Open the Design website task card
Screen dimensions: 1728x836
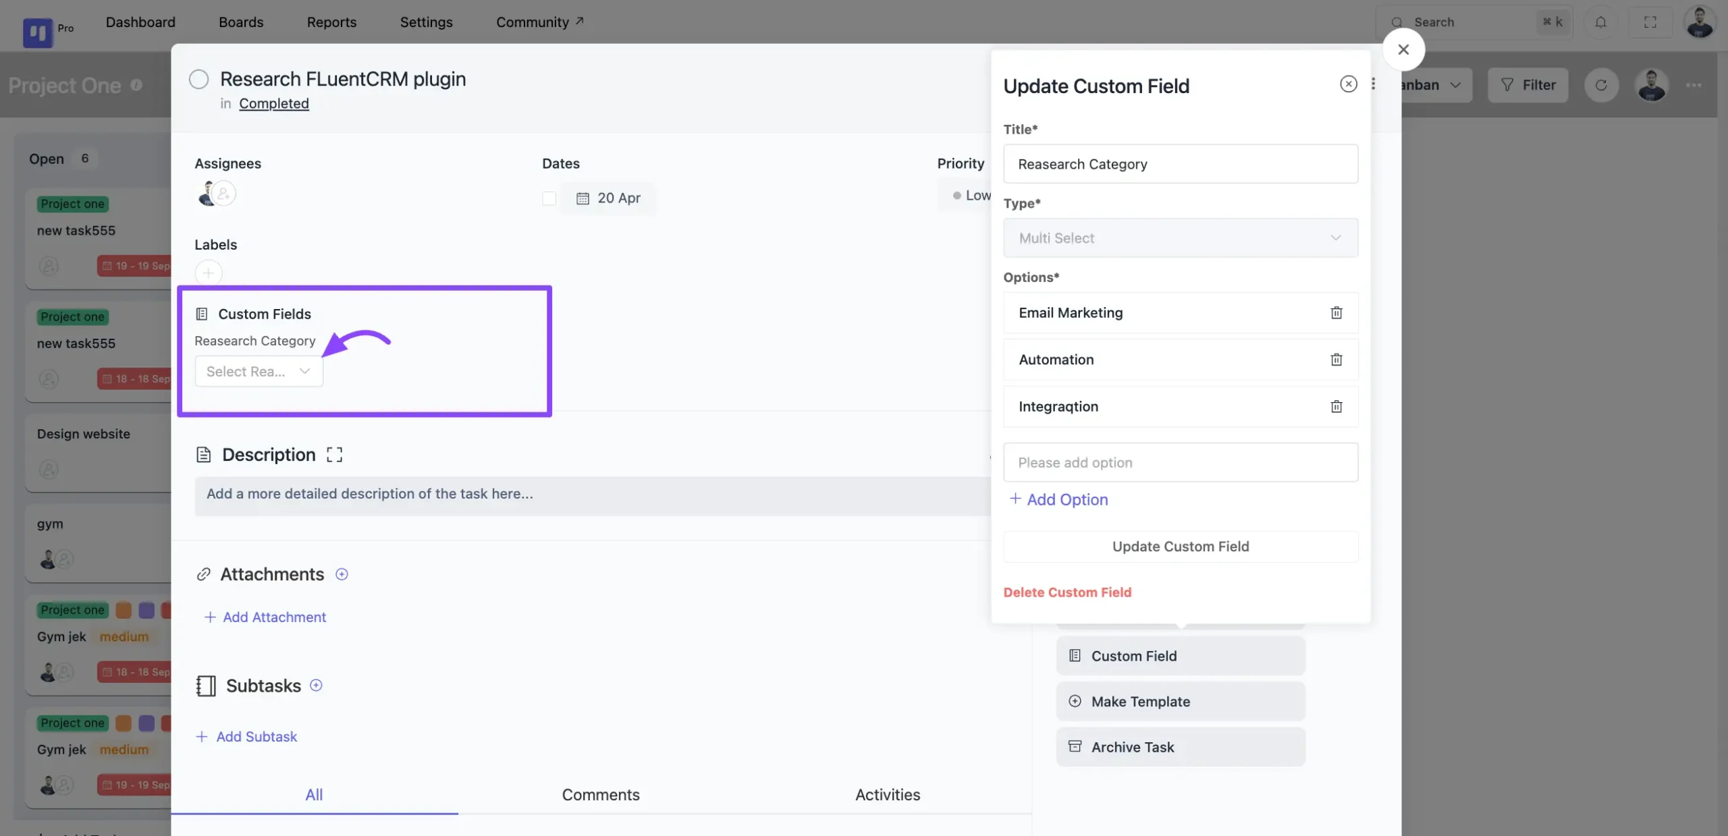tap(99, 452)
